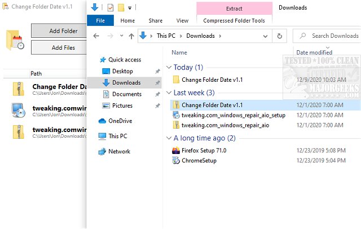Switch to the Share ribbon tab
361x229 pixels.
[x=156, y=21]
